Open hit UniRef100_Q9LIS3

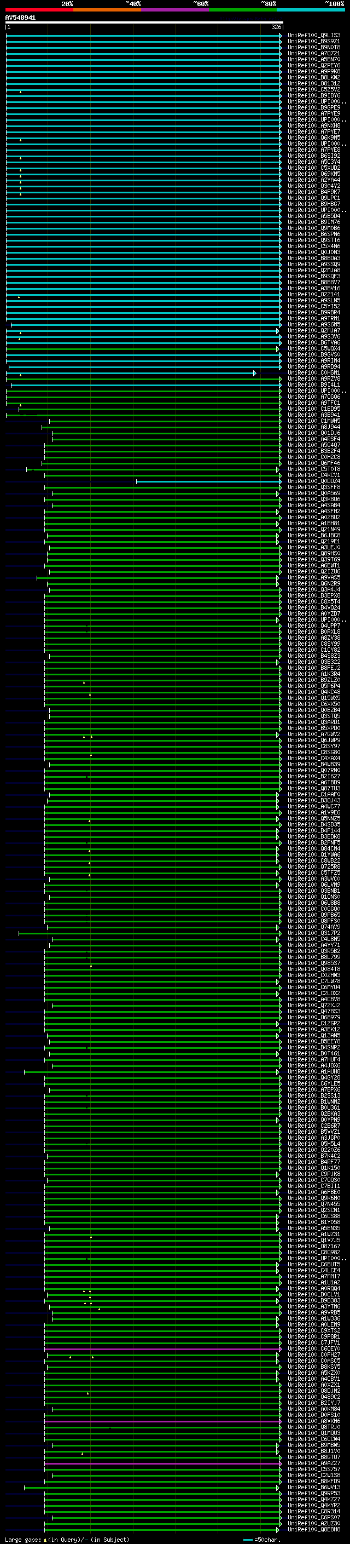click(314, 36)
